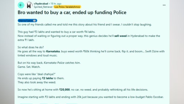The width and height of the screenshot is (184, 104).
Task: Open the r/hyderabad community avatar
Action: [29, 5]
